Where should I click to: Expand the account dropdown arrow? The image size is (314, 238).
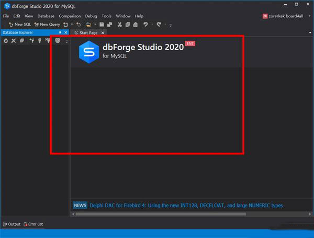coord(309,16)
